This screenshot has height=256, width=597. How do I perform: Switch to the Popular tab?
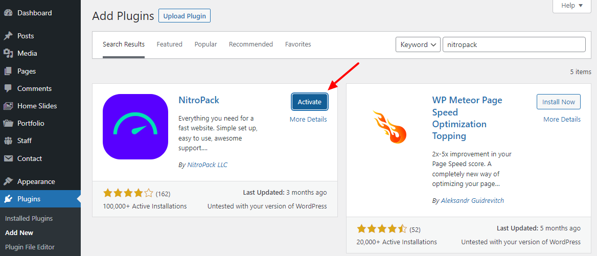click(x=205, y=44)
